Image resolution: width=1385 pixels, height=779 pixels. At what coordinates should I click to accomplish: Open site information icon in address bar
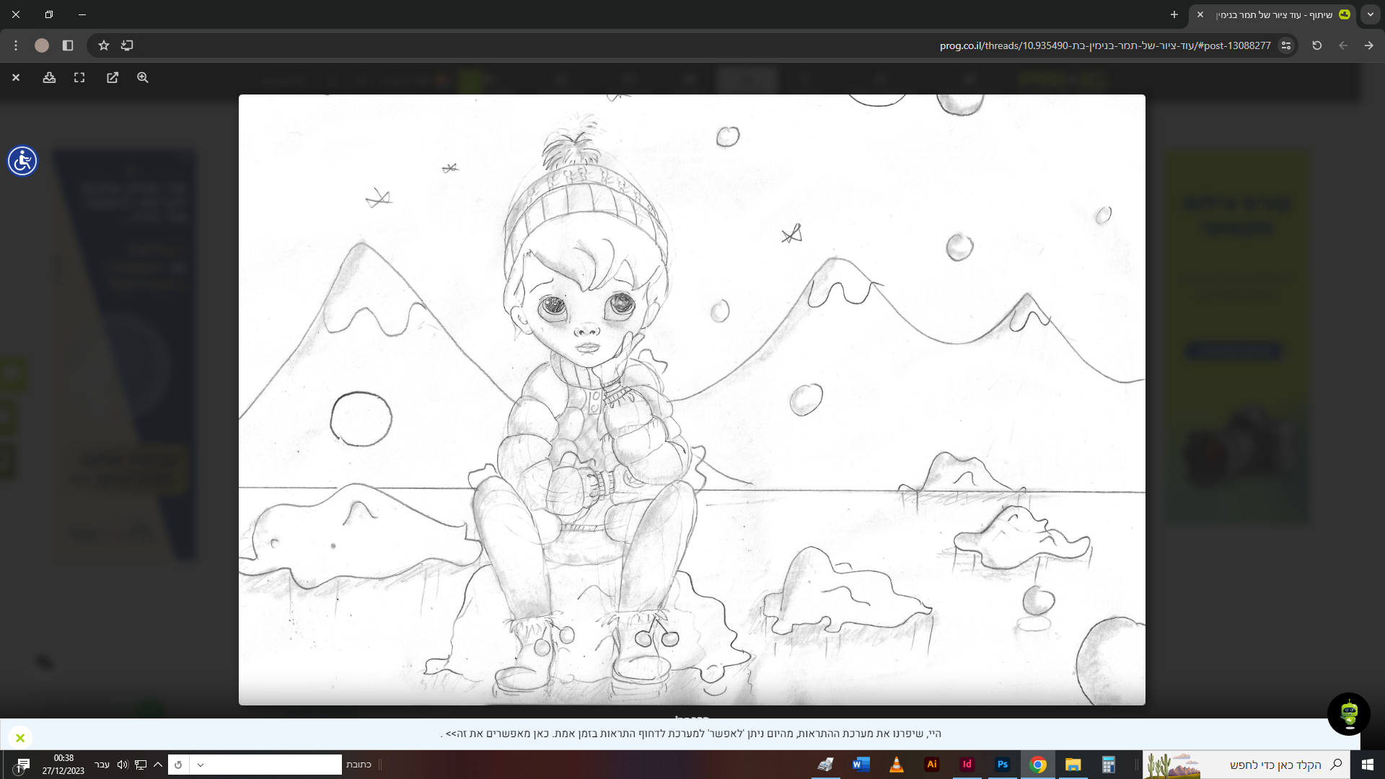click(x=1286, y=45)
